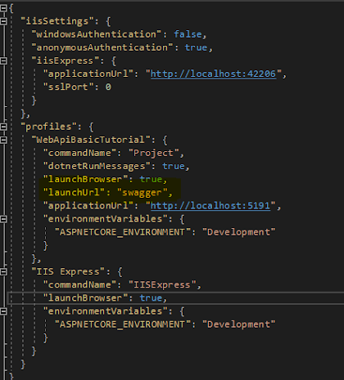Open the http://localhost:5191 link
344x380 pixels.
210,206
